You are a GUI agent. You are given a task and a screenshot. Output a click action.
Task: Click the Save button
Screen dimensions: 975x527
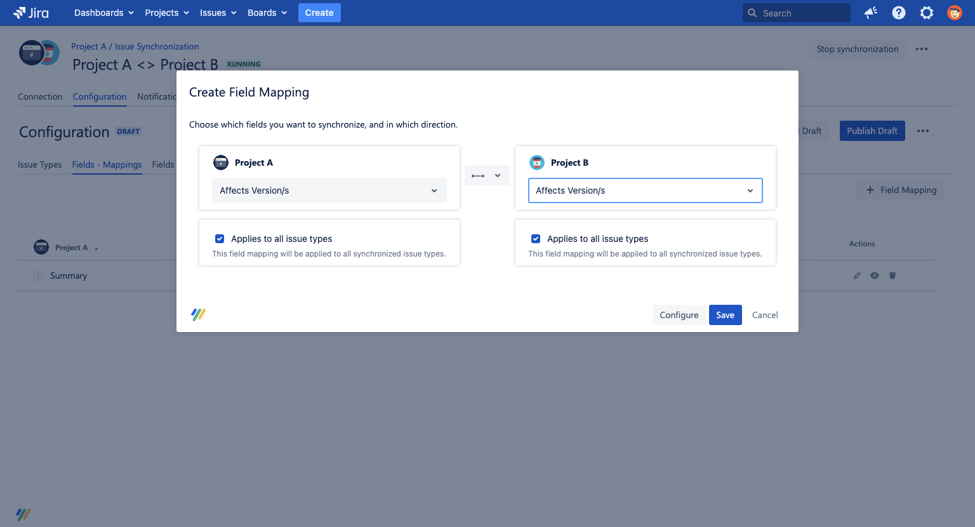(725, 315)
